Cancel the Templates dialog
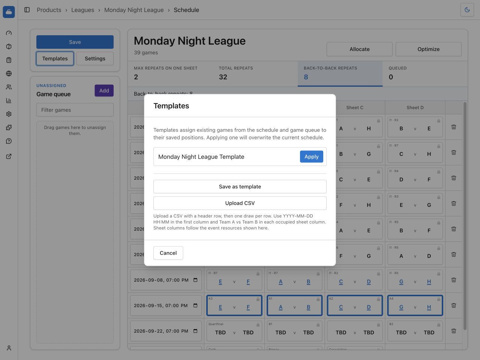 168,253
